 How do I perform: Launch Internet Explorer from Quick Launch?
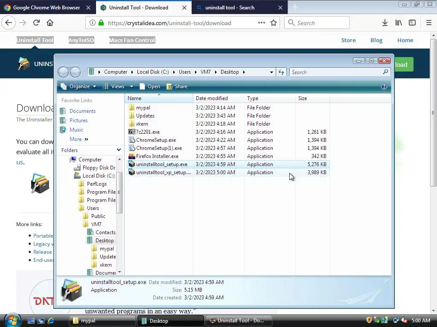[x=51, y=321]
